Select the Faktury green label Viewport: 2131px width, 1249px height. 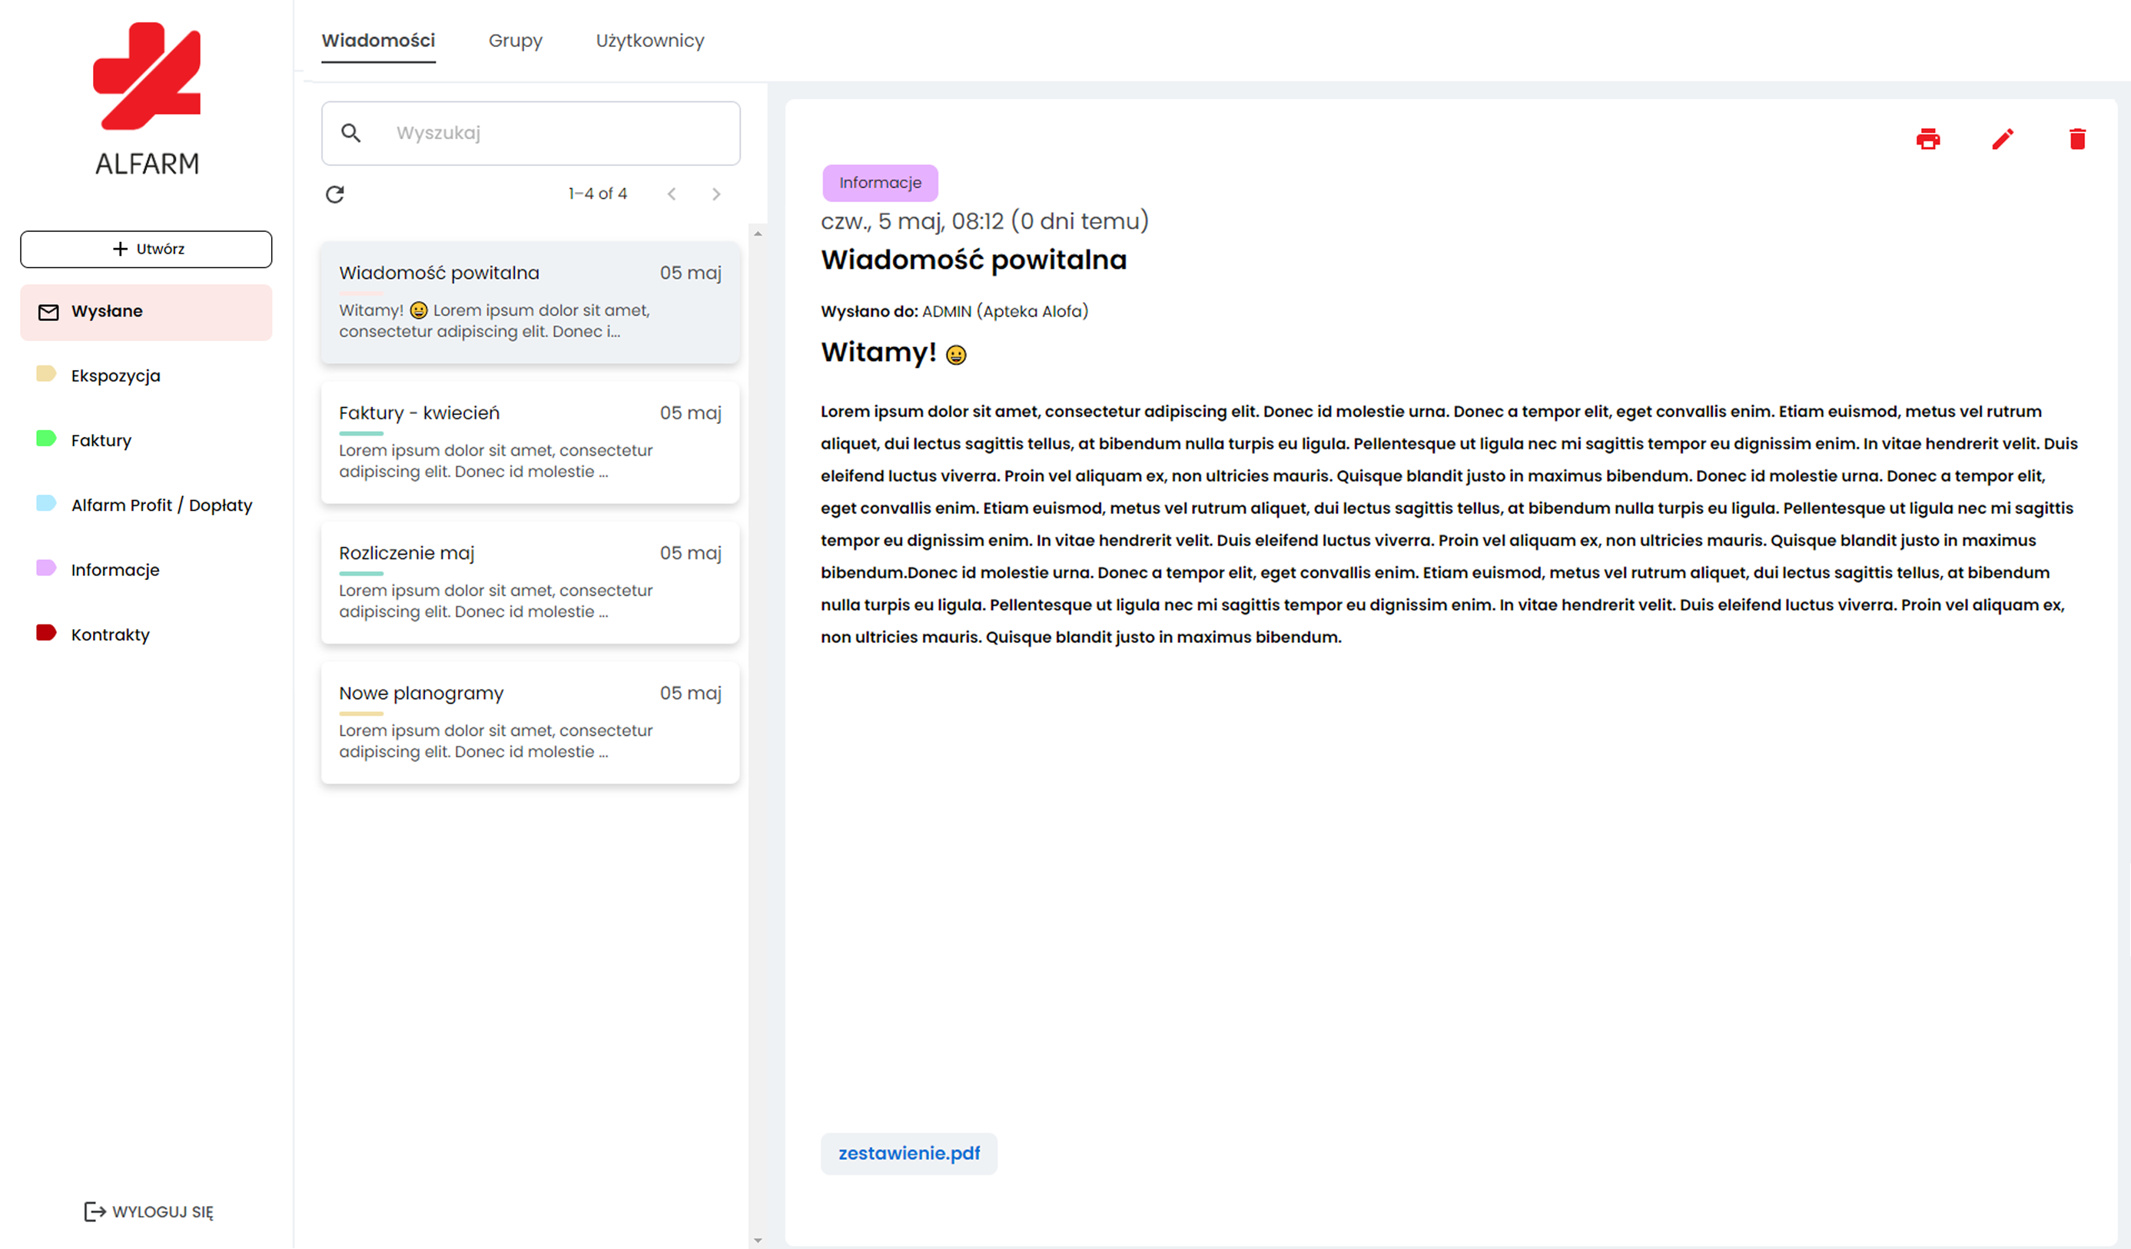(x=101, y=440)
